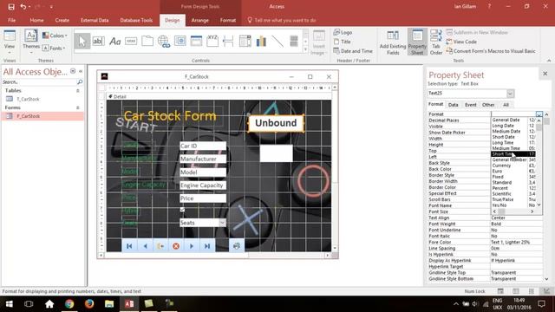Expand the Controls gallery more arrow
555x312 pixels.
[305, 50]
